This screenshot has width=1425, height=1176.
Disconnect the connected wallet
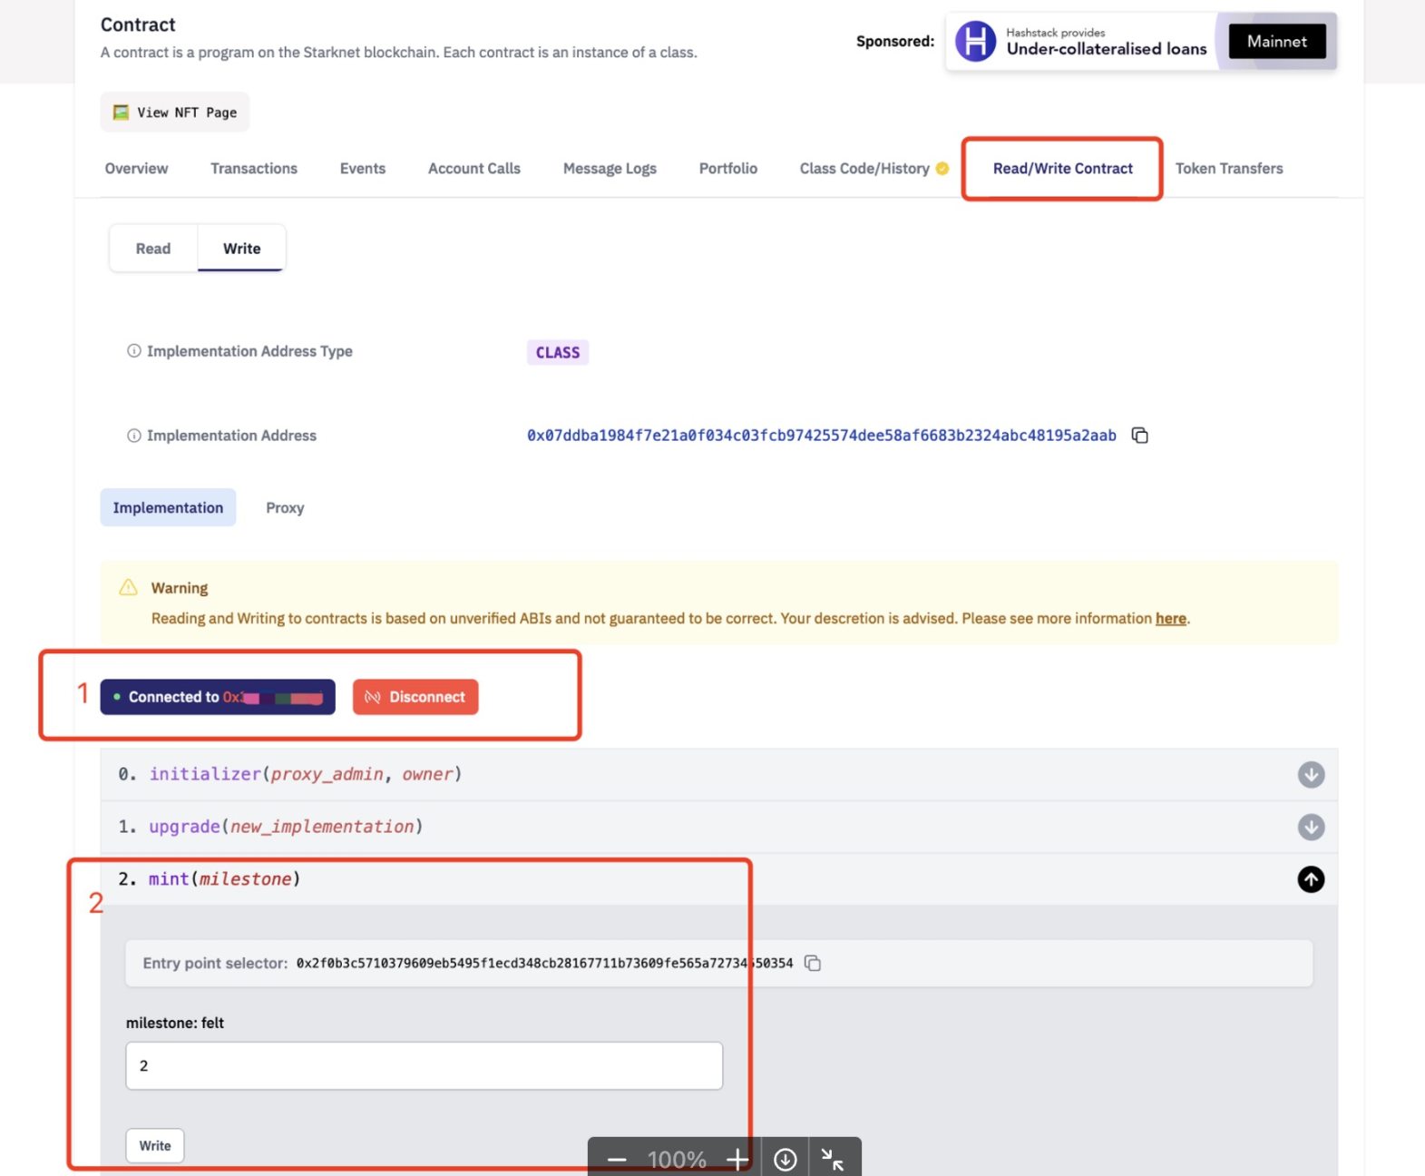415,697
